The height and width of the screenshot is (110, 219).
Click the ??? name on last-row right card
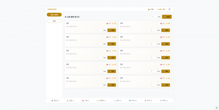pyautogui.click(x=122, y=78)
